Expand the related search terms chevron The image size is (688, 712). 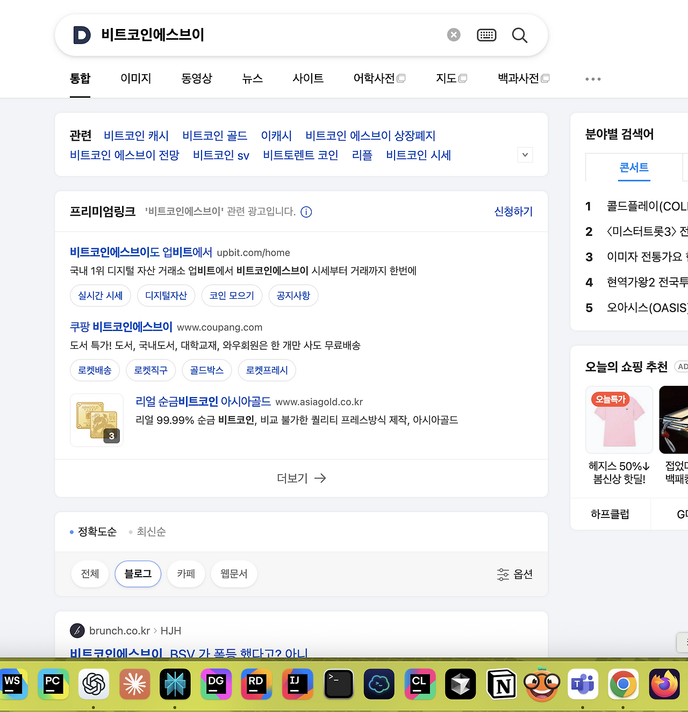tap(525, 155)
